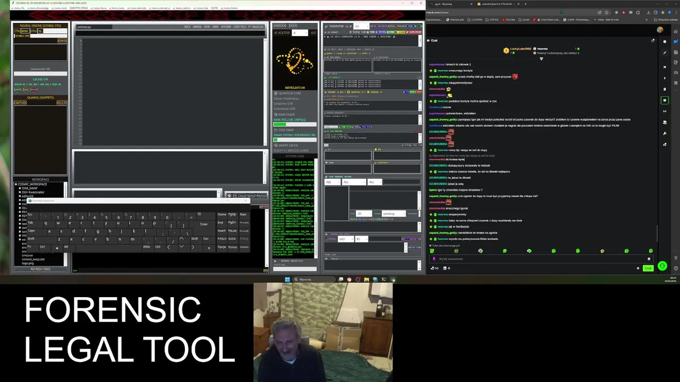
Task: Click the DALLE button in prompt bar
Action: coord(242,196)
